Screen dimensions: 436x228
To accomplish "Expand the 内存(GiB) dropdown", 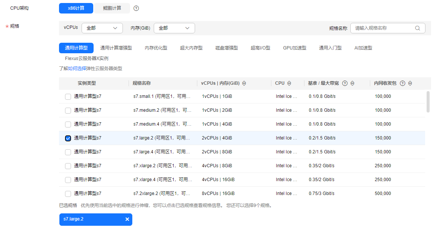I will tap(174, 28).
